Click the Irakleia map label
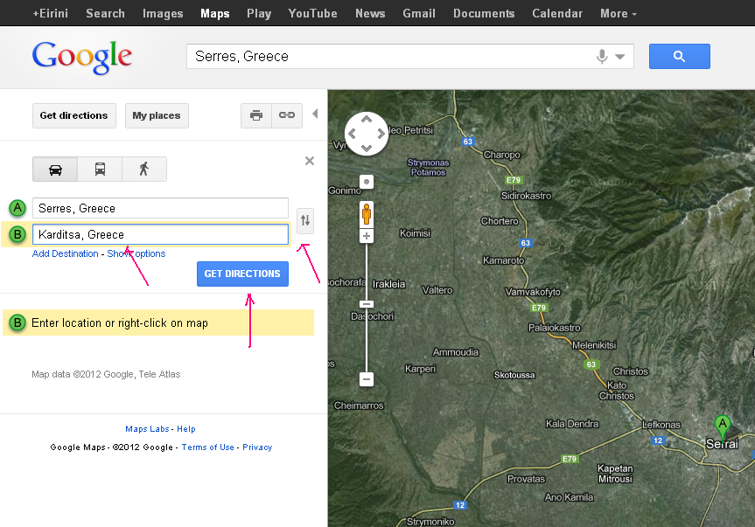This screenshot has width=755, height=527. [388, 284]
